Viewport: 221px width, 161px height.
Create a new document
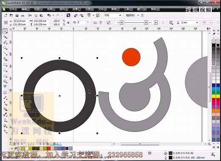pos(6,15)
